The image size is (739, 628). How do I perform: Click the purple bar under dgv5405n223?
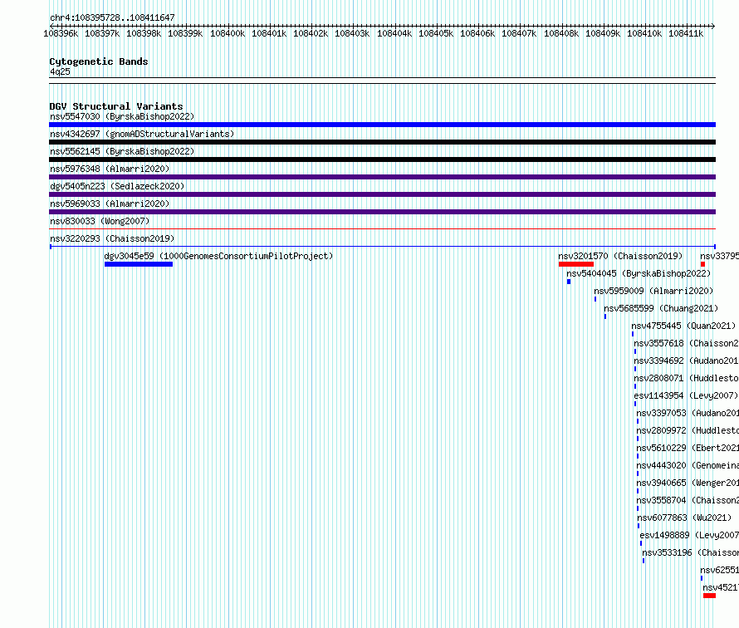pyautogui.click(x=382, y=194)
